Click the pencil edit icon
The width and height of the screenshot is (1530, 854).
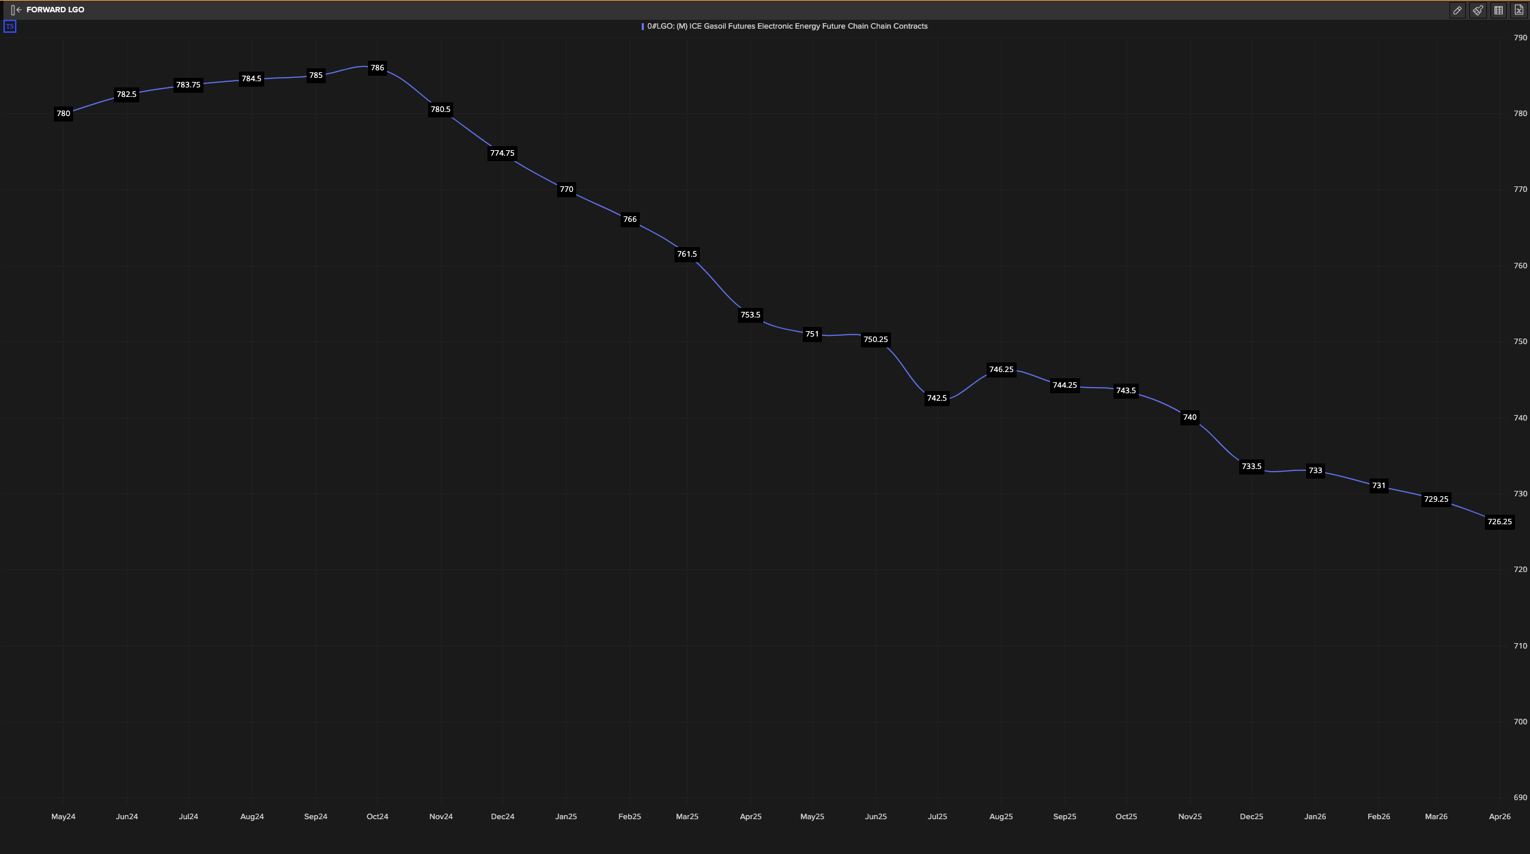click(x=1457, y=10)
